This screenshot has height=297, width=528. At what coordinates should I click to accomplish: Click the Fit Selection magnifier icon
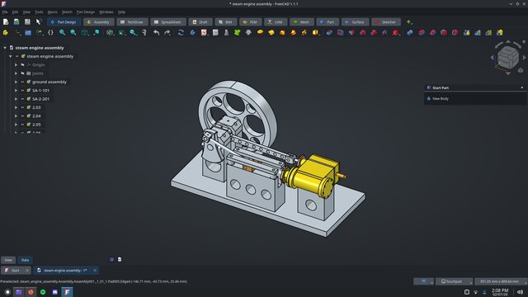(73, 33)
